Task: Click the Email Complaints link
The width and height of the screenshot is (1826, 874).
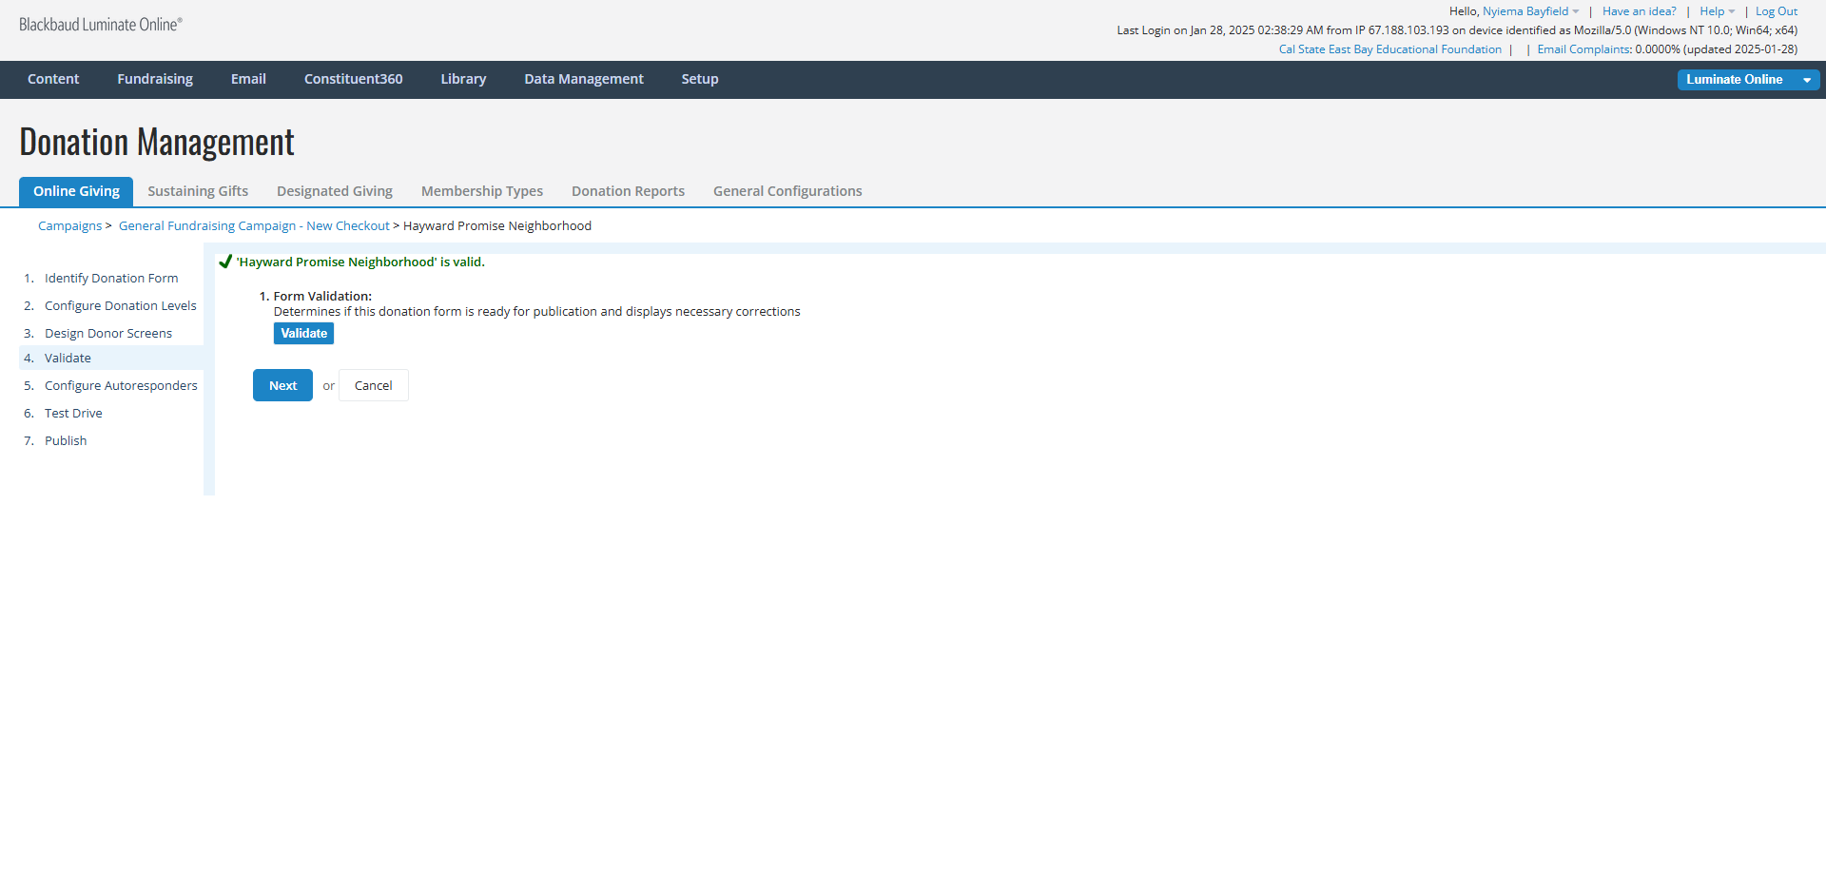Action: point(1583,49)
